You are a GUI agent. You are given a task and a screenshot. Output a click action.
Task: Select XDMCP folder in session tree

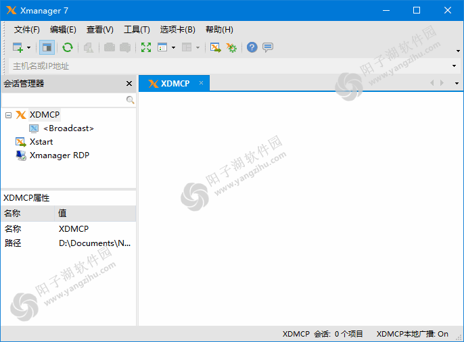tap(45, 115)
